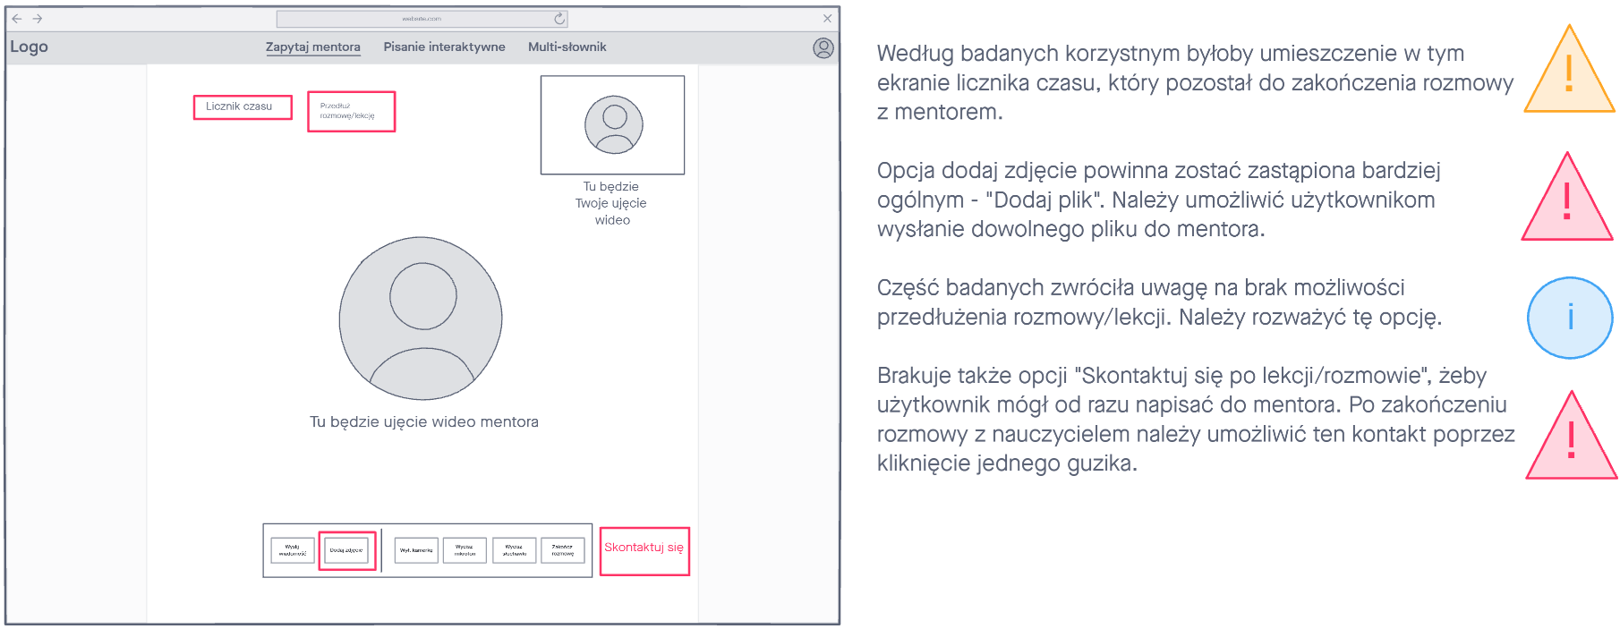Toggle camera off with Wył. kamerkę
1620x629 pixels.
(416, 550)
